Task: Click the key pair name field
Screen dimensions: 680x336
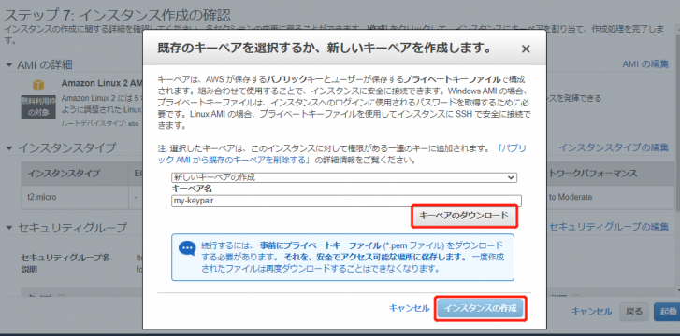Action: (x=346, y=201)
